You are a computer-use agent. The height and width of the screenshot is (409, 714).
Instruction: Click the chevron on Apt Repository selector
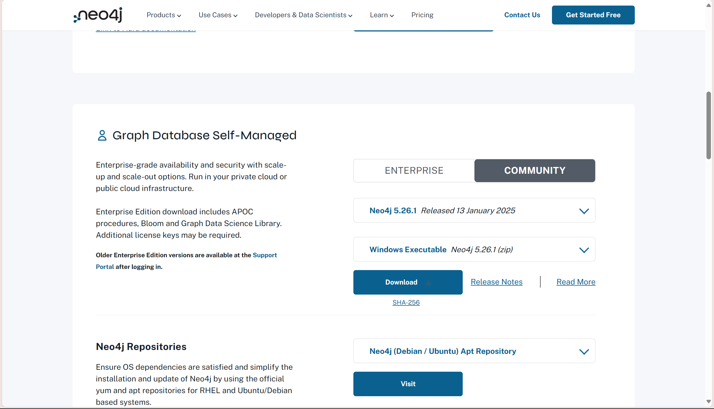584,352
